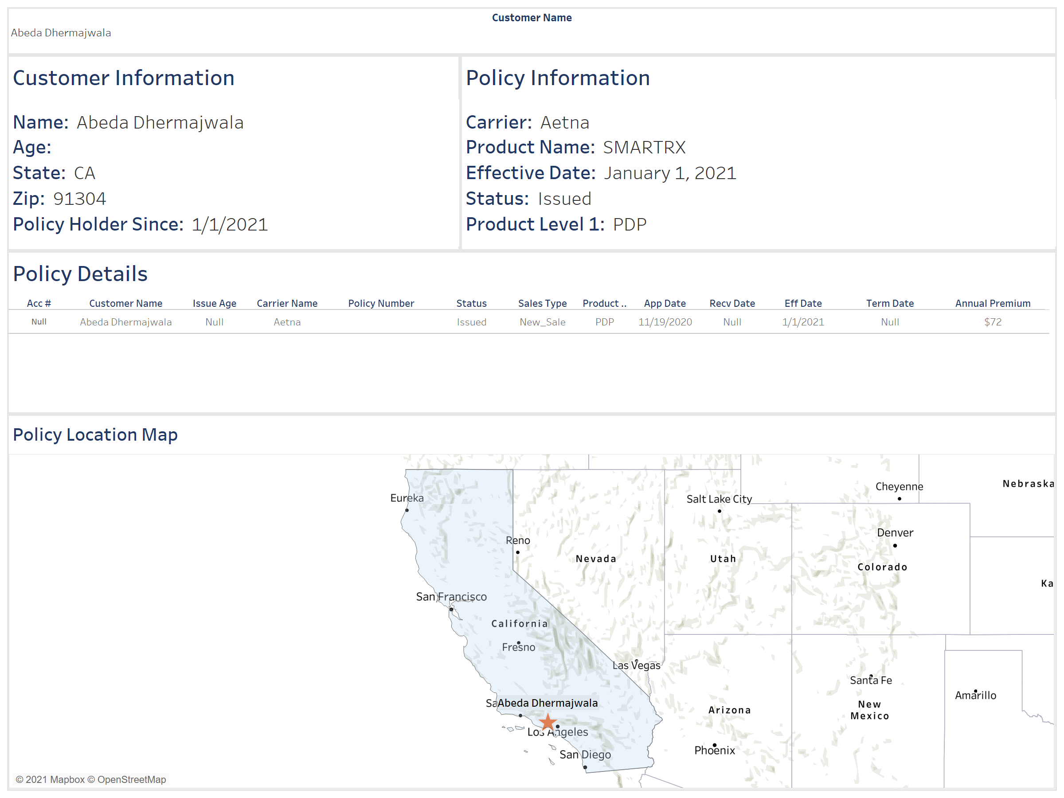Click the Salt Lake City map dot
1064x798 pixels.
tap(719, 511)
